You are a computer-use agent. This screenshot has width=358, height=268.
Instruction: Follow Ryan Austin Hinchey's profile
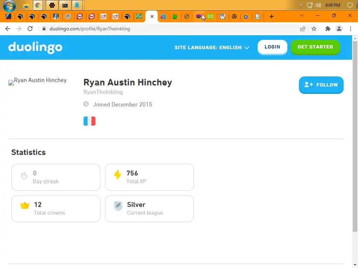pyautogui.click(x=321, y=85)
